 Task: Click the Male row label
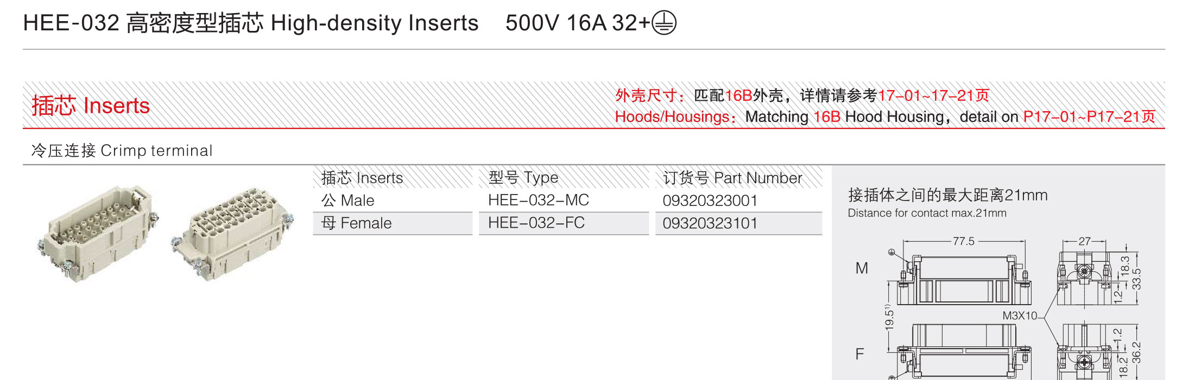point(348,201)
